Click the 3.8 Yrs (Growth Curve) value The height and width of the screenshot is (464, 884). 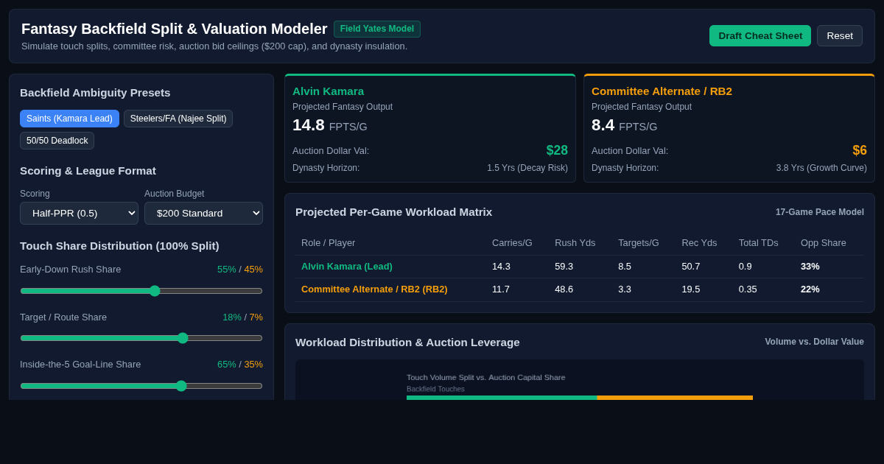(x=821, y=168)
